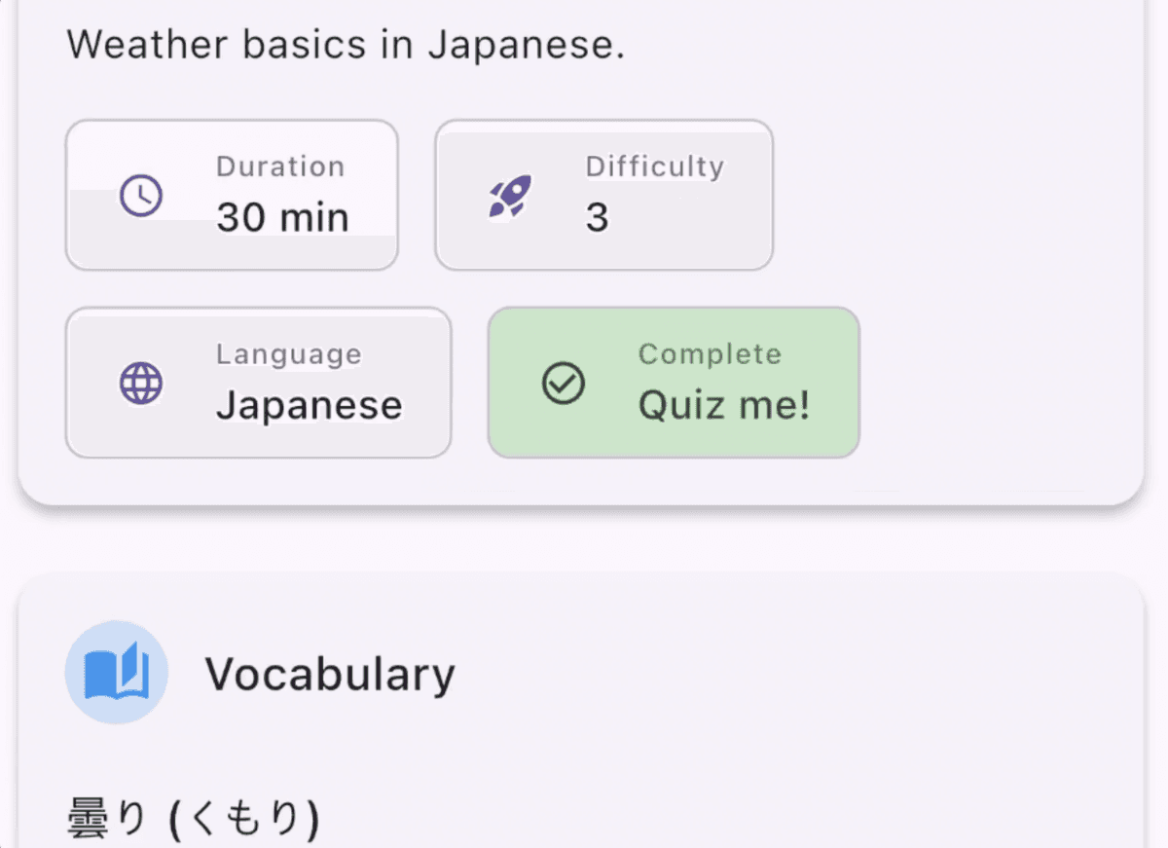The image size is (1168, 848).
Task: Select the green Complete card
Action: pyautogui.click(x=674, y=383)
